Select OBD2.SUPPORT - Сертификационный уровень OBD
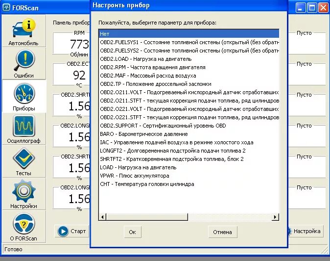330x261 pixels. 189,126
